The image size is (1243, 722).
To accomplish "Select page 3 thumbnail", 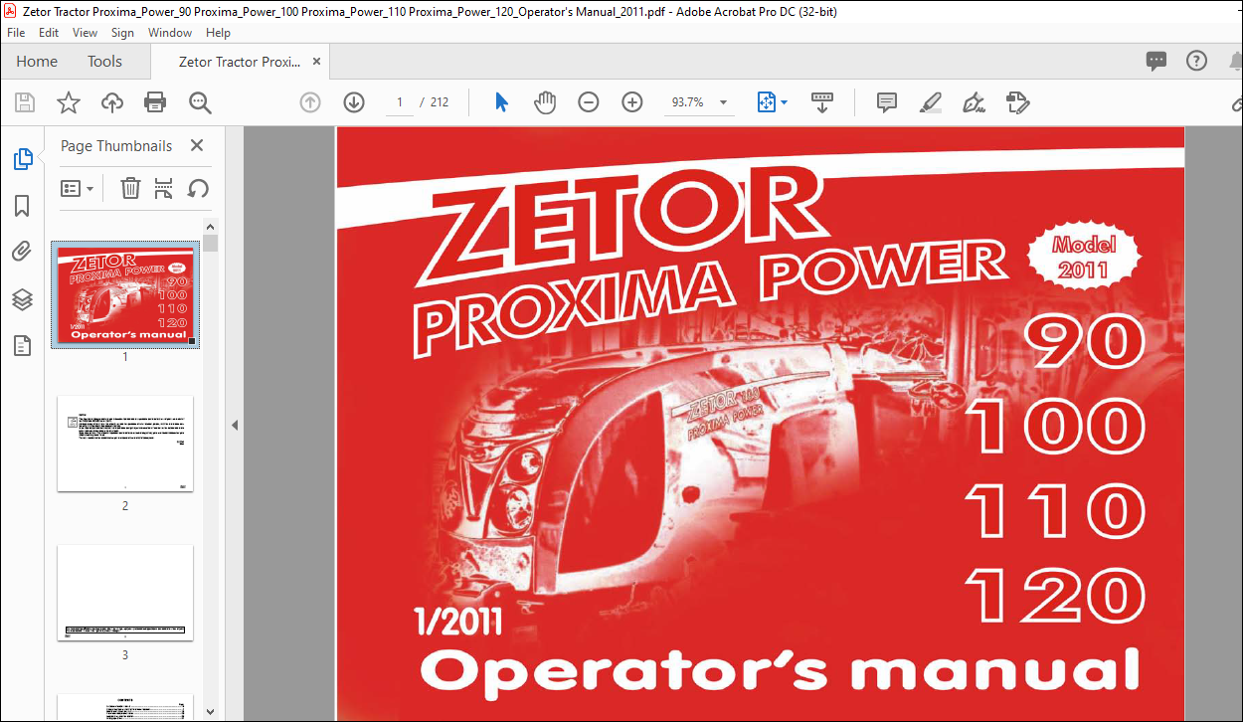I will 125,593.
